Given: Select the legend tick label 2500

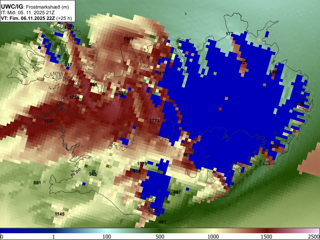Looking at the screenshot, I should pyautogui.click(x=314, y=237).
